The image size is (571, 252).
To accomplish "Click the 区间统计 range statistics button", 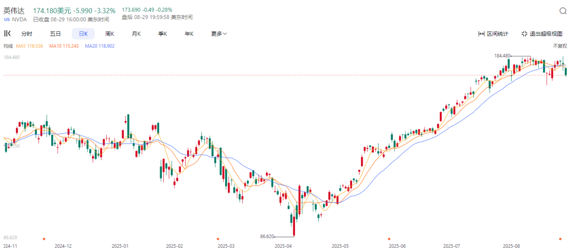I will (x=493, y=34).
